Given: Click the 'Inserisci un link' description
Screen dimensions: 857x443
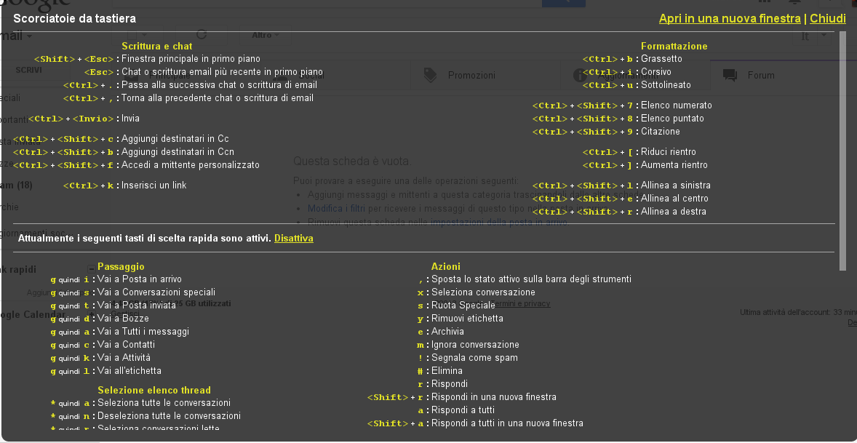Looking at the screenshot, I should pos(154,185).
